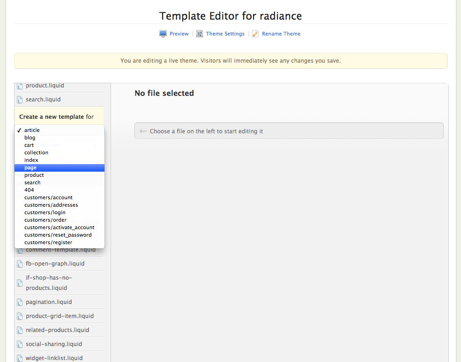Click the Preview monitor icon

(163, 33)
